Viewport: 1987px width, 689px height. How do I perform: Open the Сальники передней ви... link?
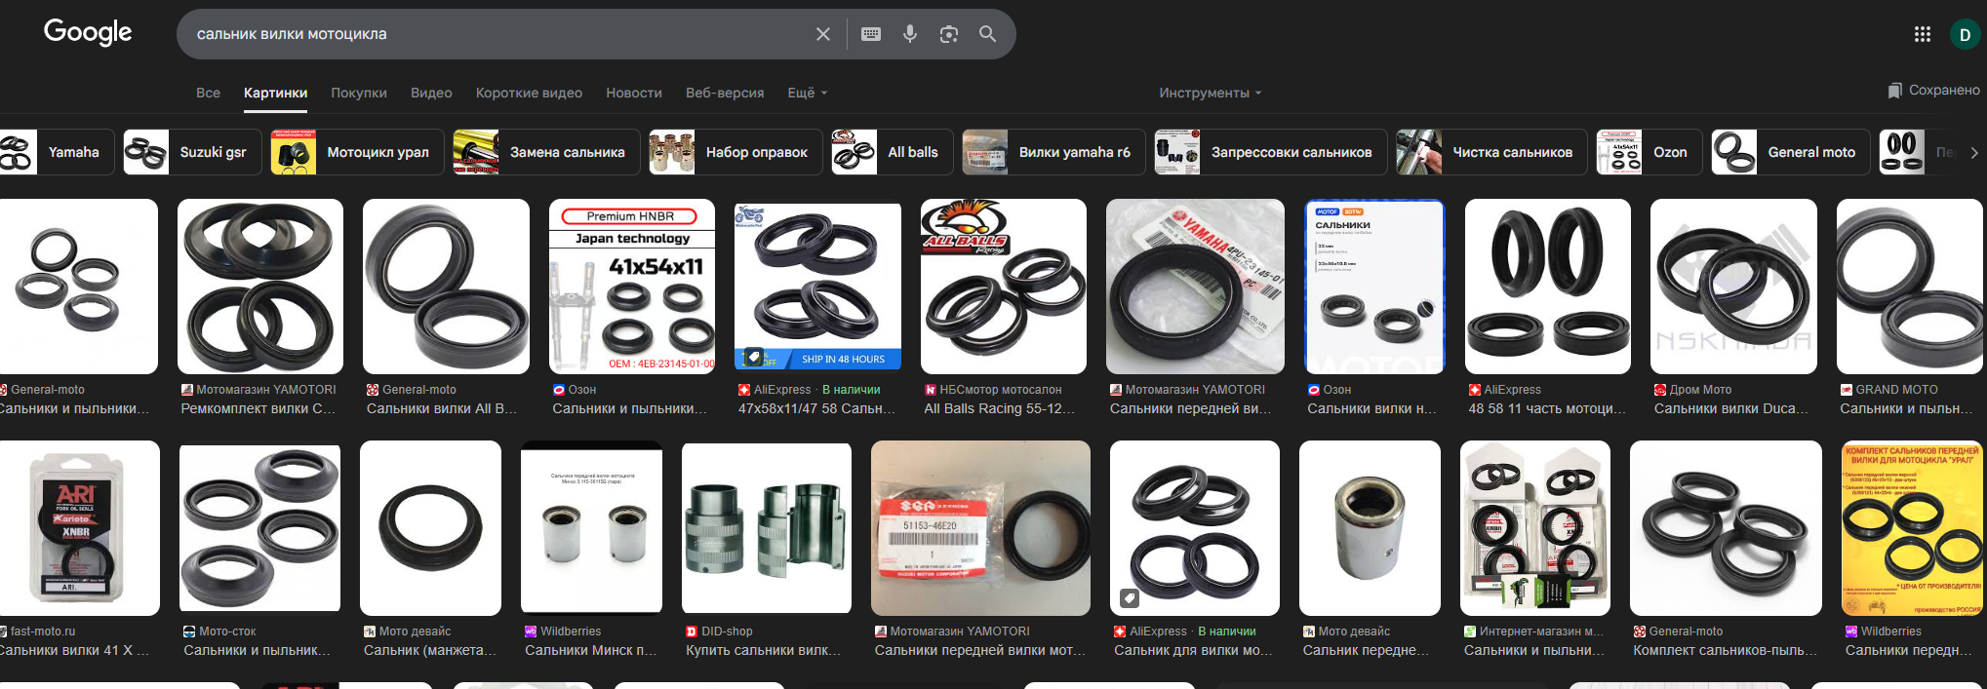click(x=1190, y=408)
